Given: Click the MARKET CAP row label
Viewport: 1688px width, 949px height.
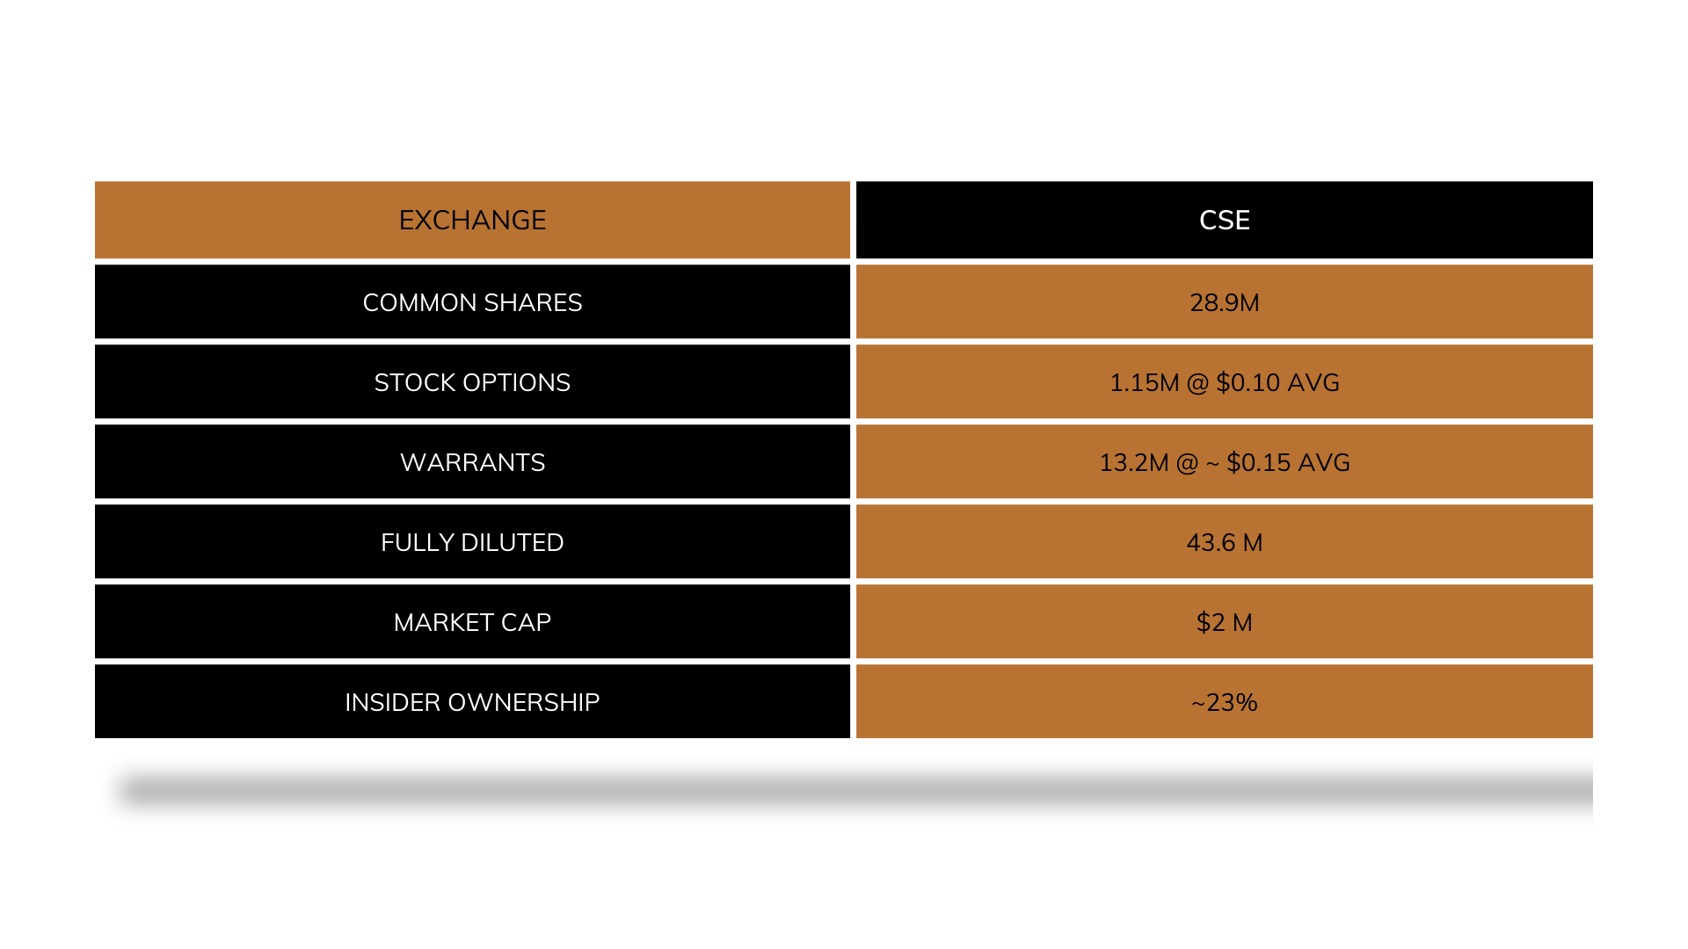Looking at the screenshot, I should 472,622.
